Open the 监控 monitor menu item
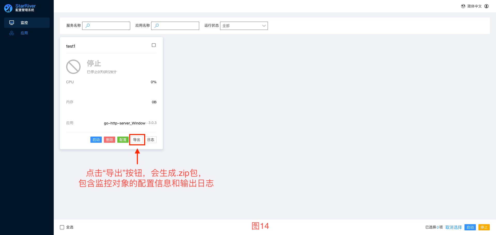Image resolution: width=496 pixels, height=235 pixels. (27, 23)
